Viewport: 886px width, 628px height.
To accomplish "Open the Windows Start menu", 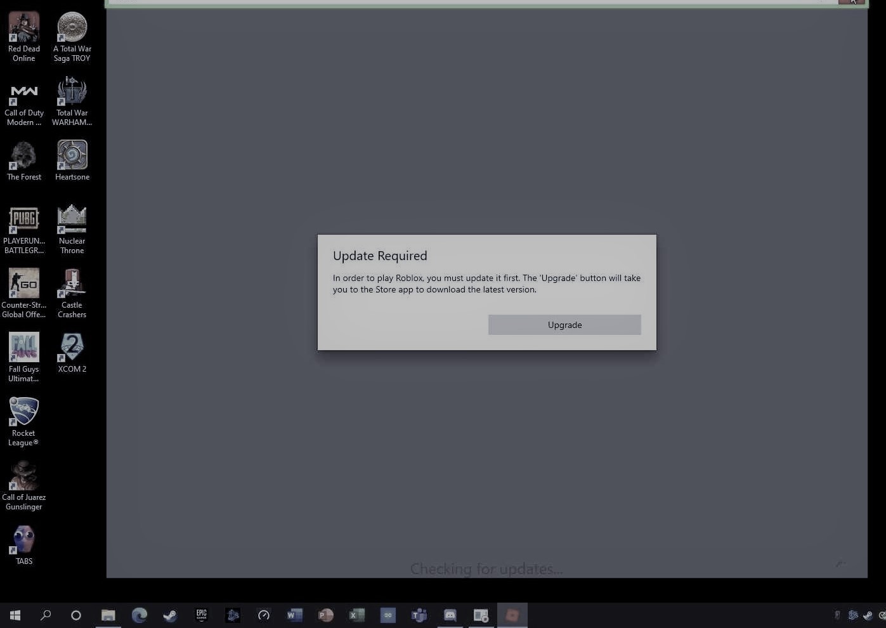I will click(x=15, y=615).
